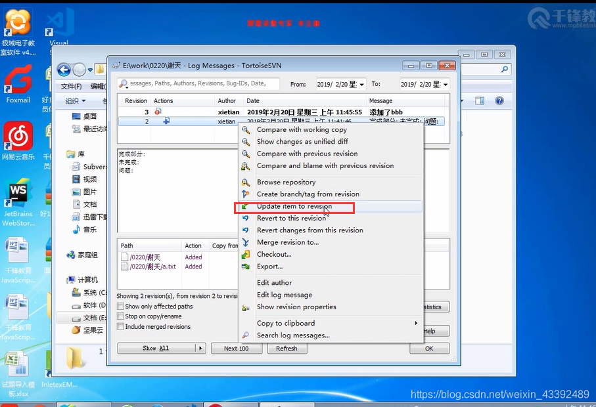This screenshot has width=596, height=407.
Task: Click the Export icon in menu
Action: (246, 267)
